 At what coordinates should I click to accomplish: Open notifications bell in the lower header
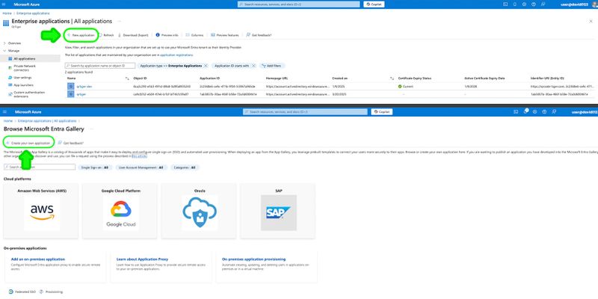(525, 111)
